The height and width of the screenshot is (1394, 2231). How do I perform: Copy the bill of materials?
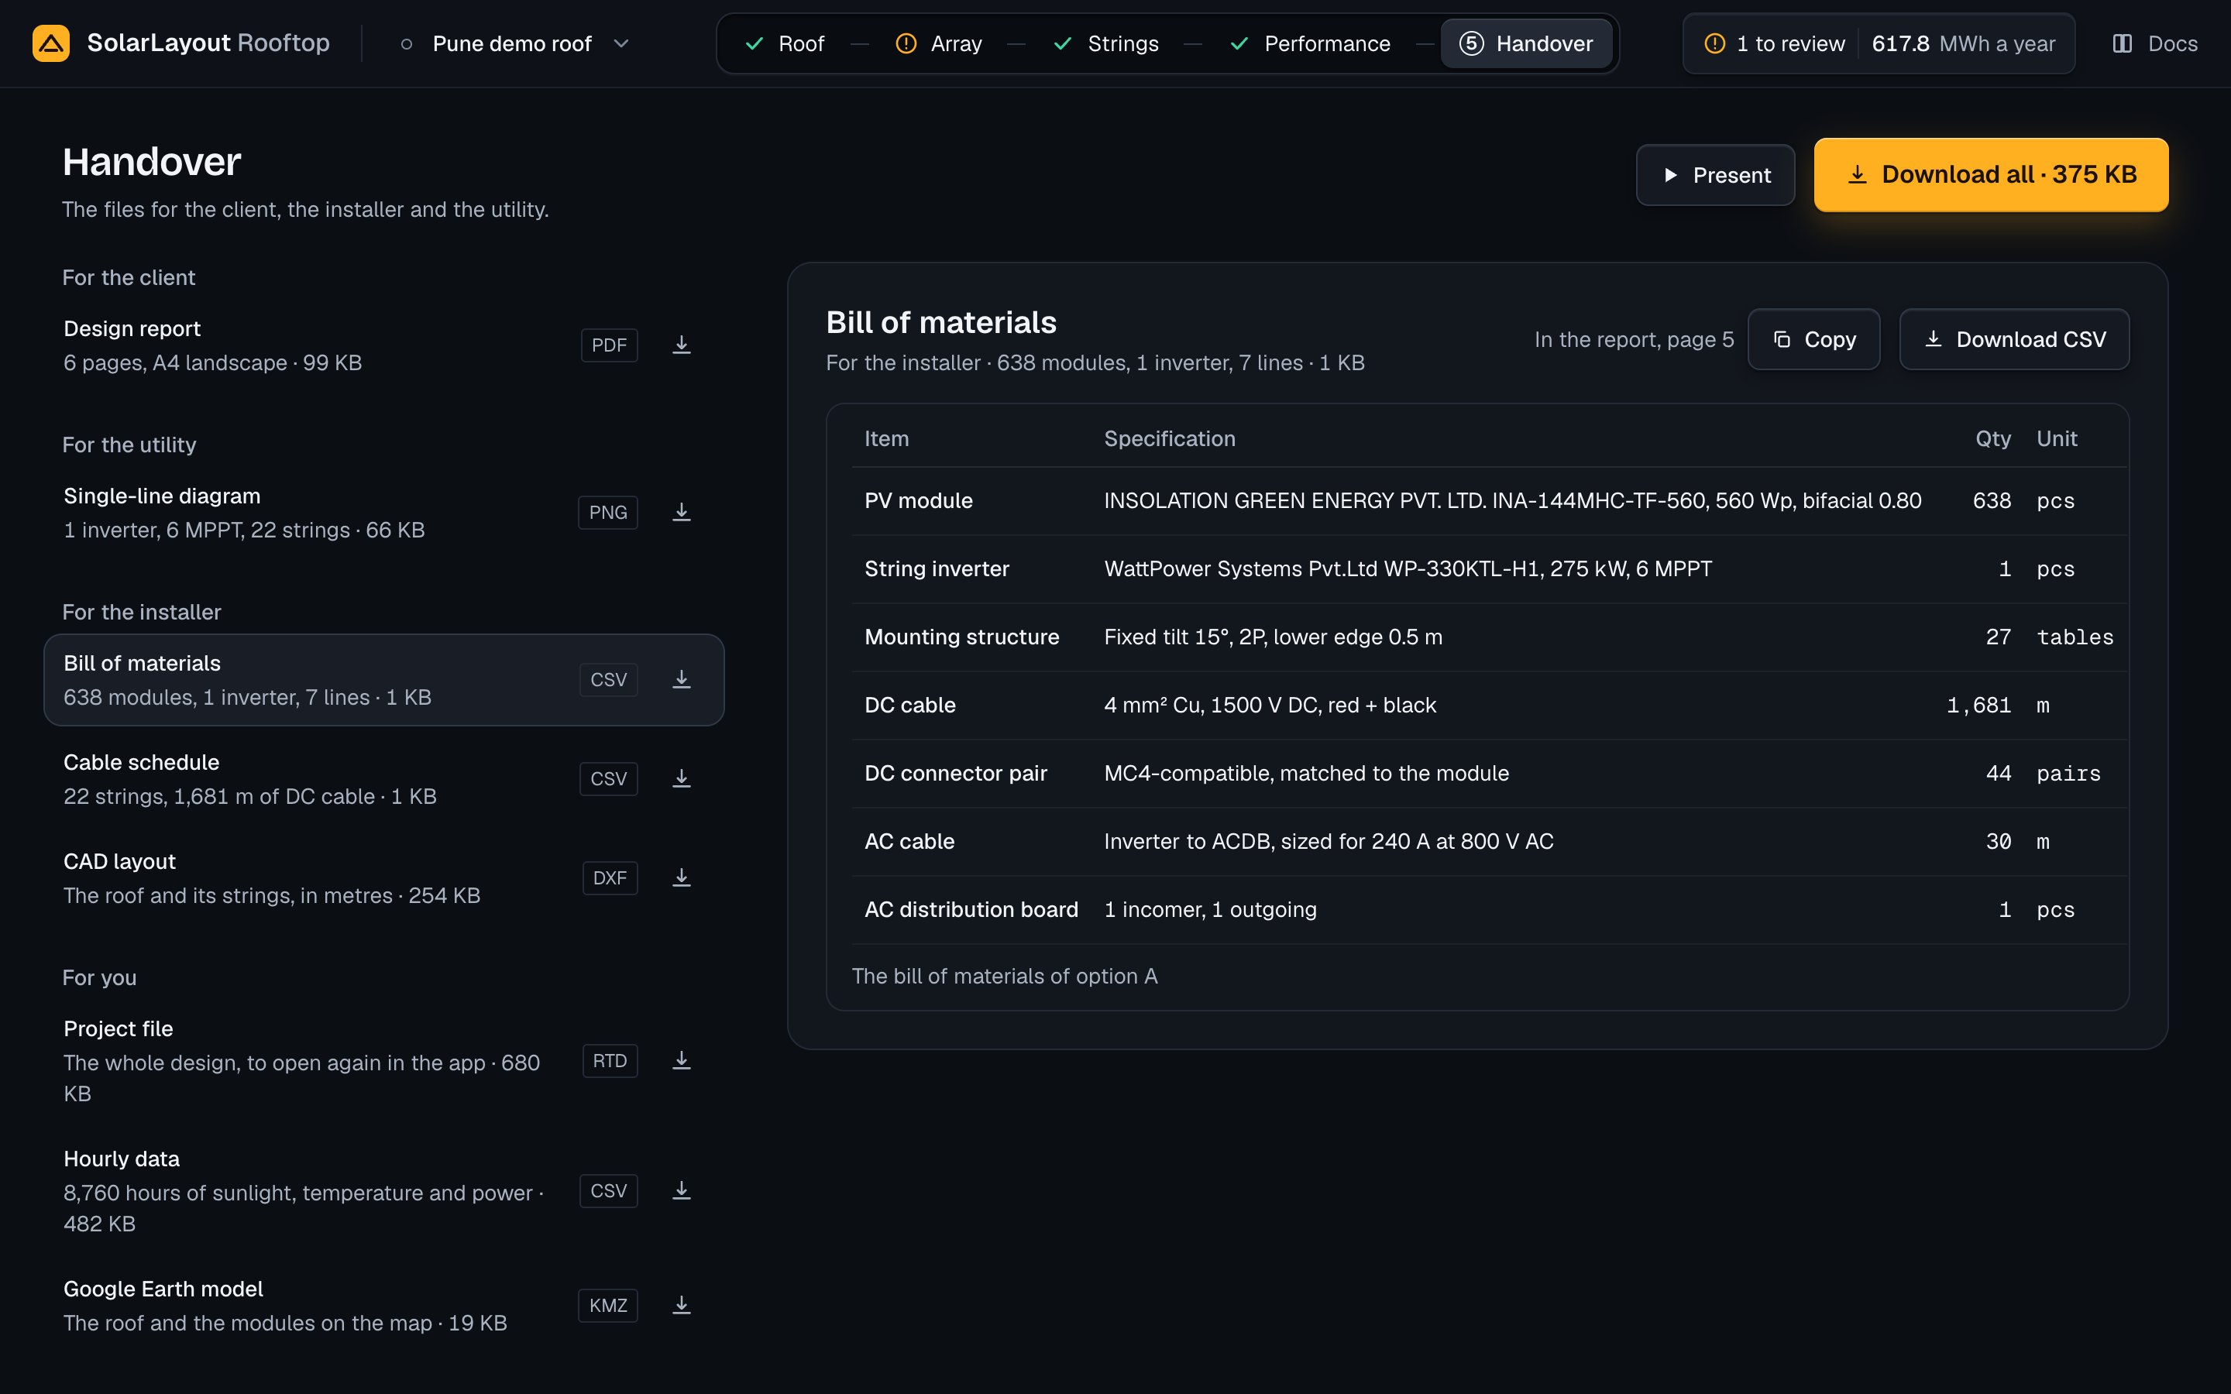pyautogui.click(x=1813, y=339)
